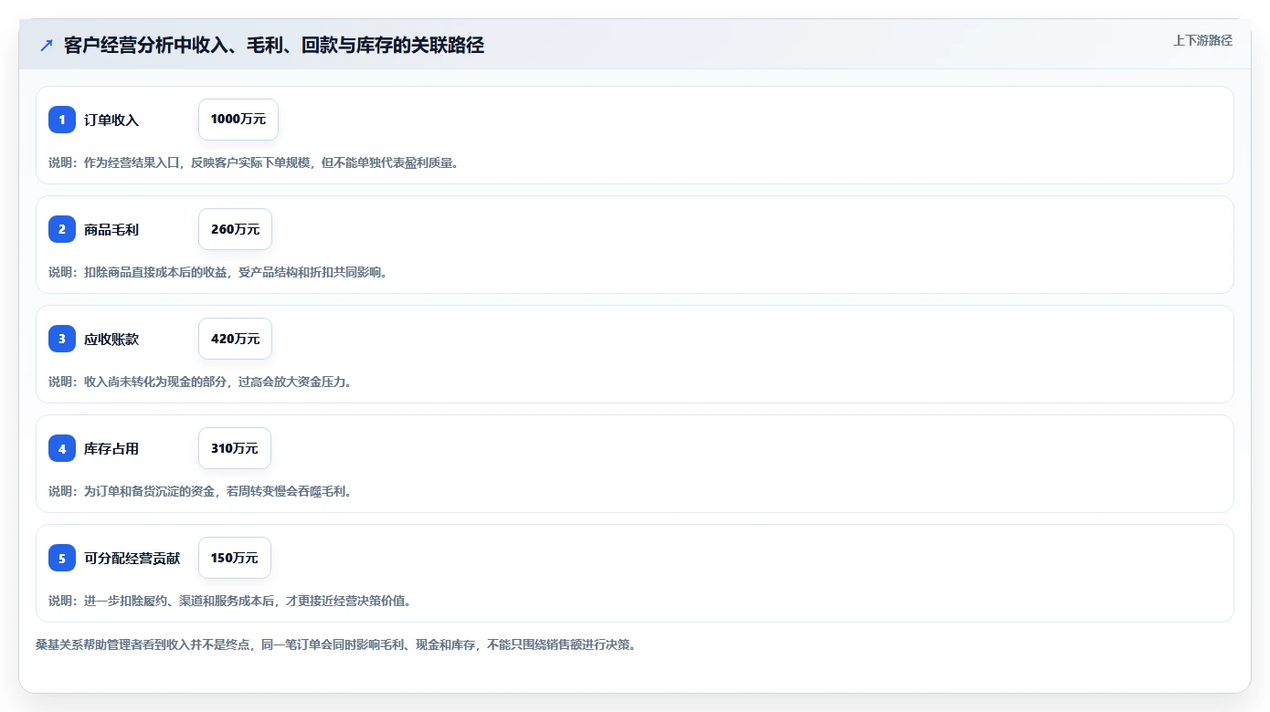Image resolution: width=1270 pixels, height=712 pixels.
Task: Click the description starting 收入尚未转化为现金
Action: (x=200, y=382)
